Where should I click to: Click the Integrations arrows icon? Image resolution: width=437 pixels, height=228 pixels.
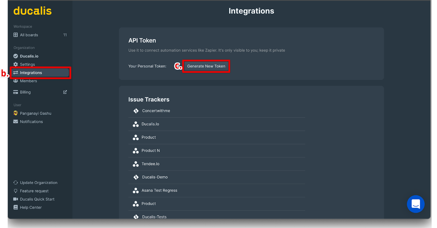point(16,73)
